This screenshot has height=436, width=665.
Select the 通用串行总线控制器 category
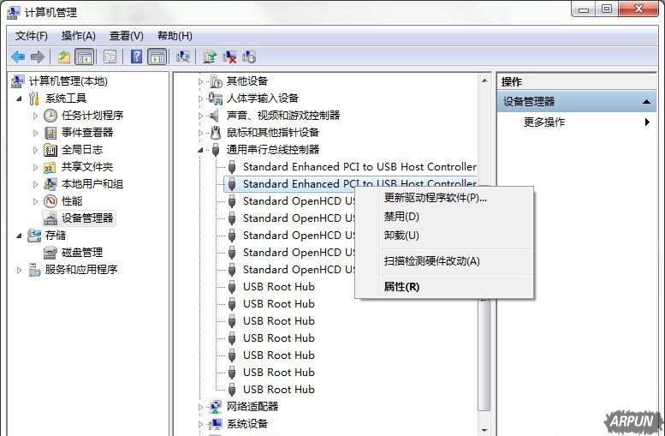pyautogui.click(x=273, y=149)
